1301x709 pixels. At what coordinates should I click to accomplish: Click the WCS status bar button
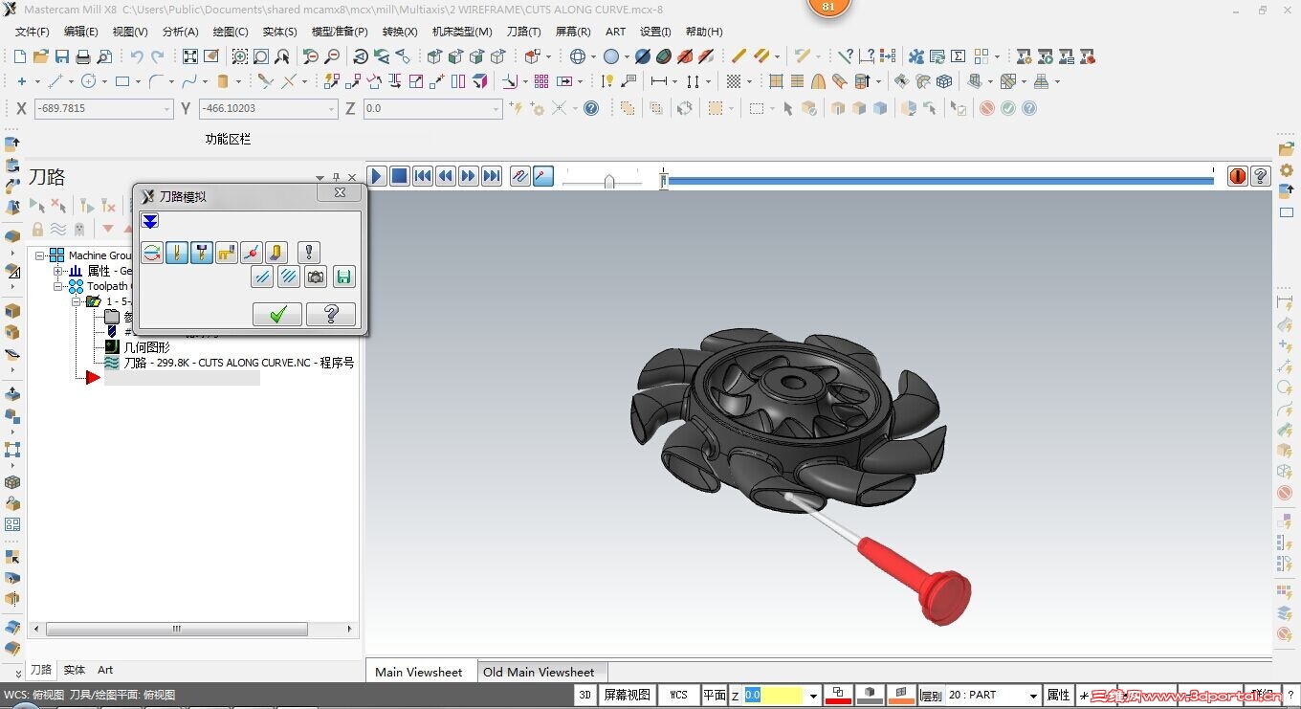(678, 695)
